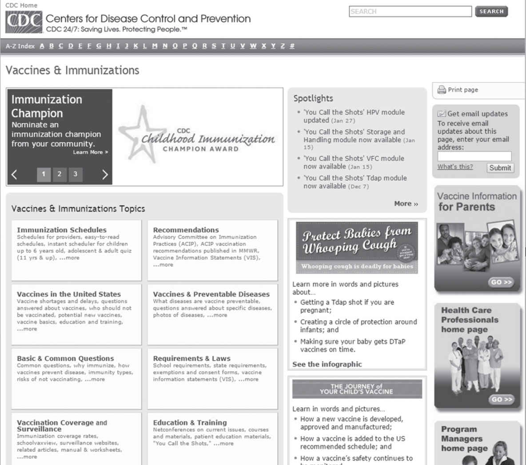Viewport: 526px width, 465px height.
Task: Click ...more under Recommendations
Action: click(x=163, y=265)
